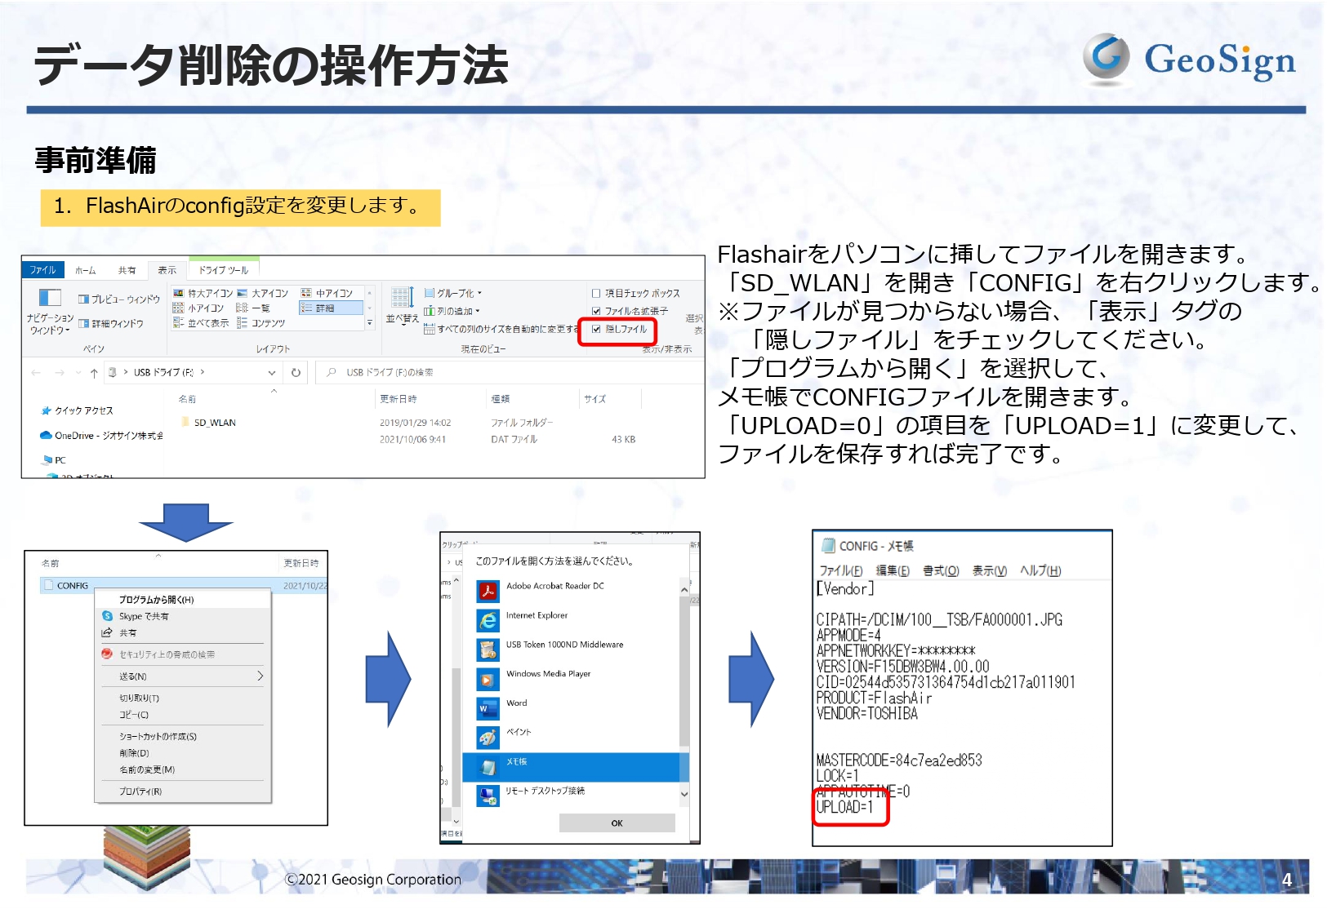
Task: Choose the Word app icon
Action: point(488,708)
